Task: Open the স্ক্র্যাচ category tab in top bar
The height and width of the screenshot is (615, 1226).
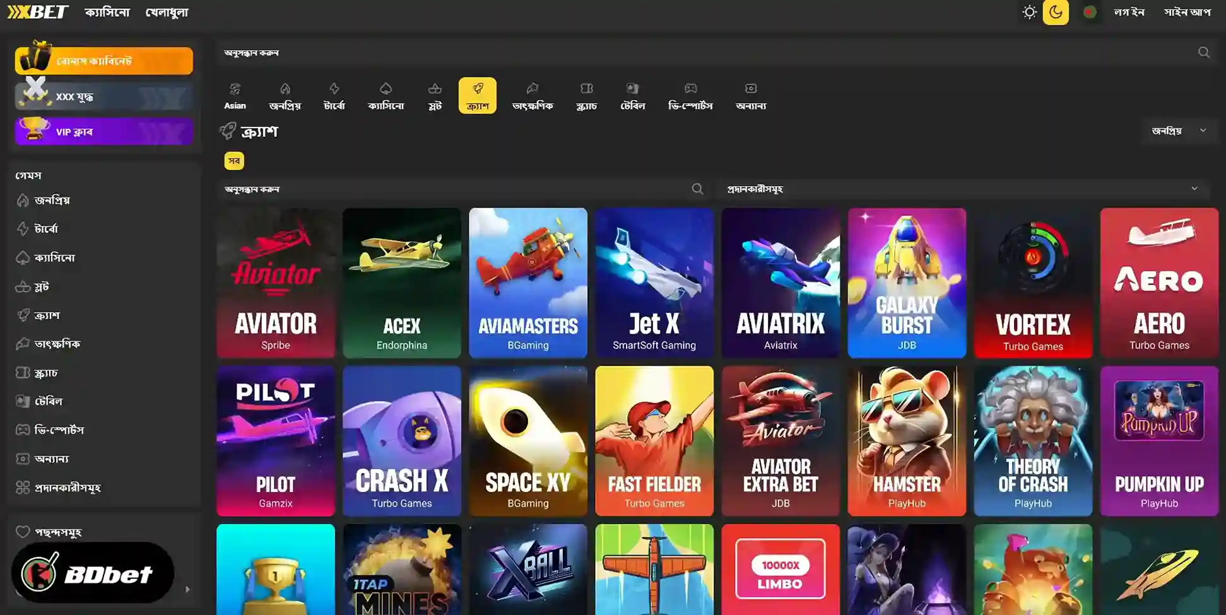Action: click(586, 96)
